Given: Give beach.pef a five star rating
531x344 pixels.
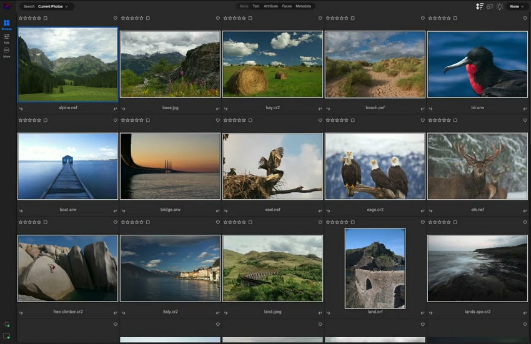Looking at the screenshot, I should coord(346,18).
